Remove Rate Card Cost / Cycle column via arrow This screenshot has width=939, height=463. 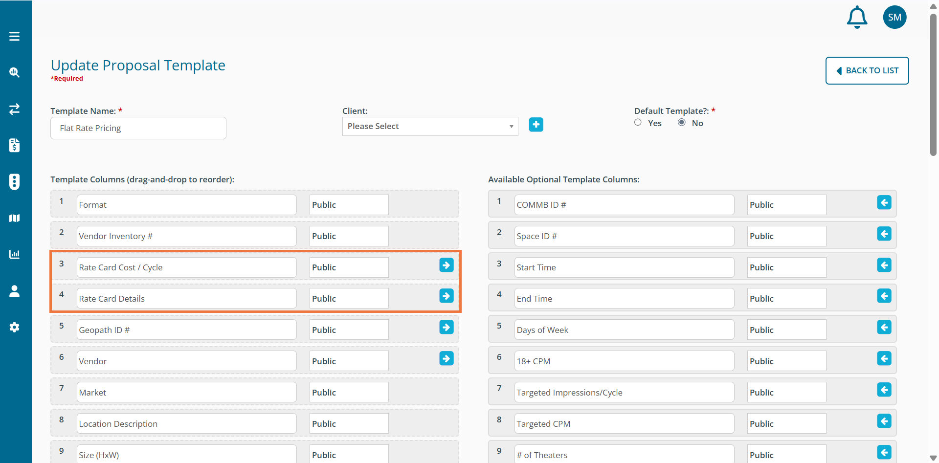446,265
